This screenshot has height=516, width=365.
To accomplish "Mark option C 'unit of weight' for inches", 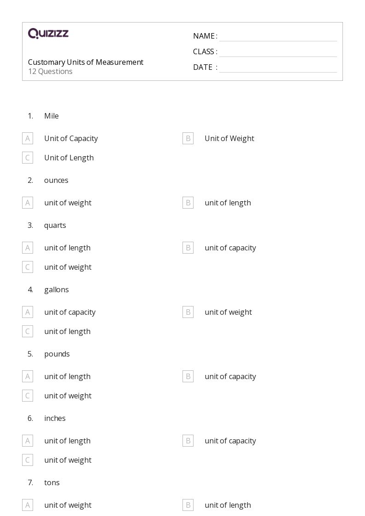I will point(28,460).
